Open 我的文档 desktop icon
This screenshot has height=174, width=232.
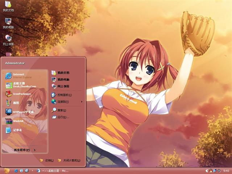tap(8, 6)
